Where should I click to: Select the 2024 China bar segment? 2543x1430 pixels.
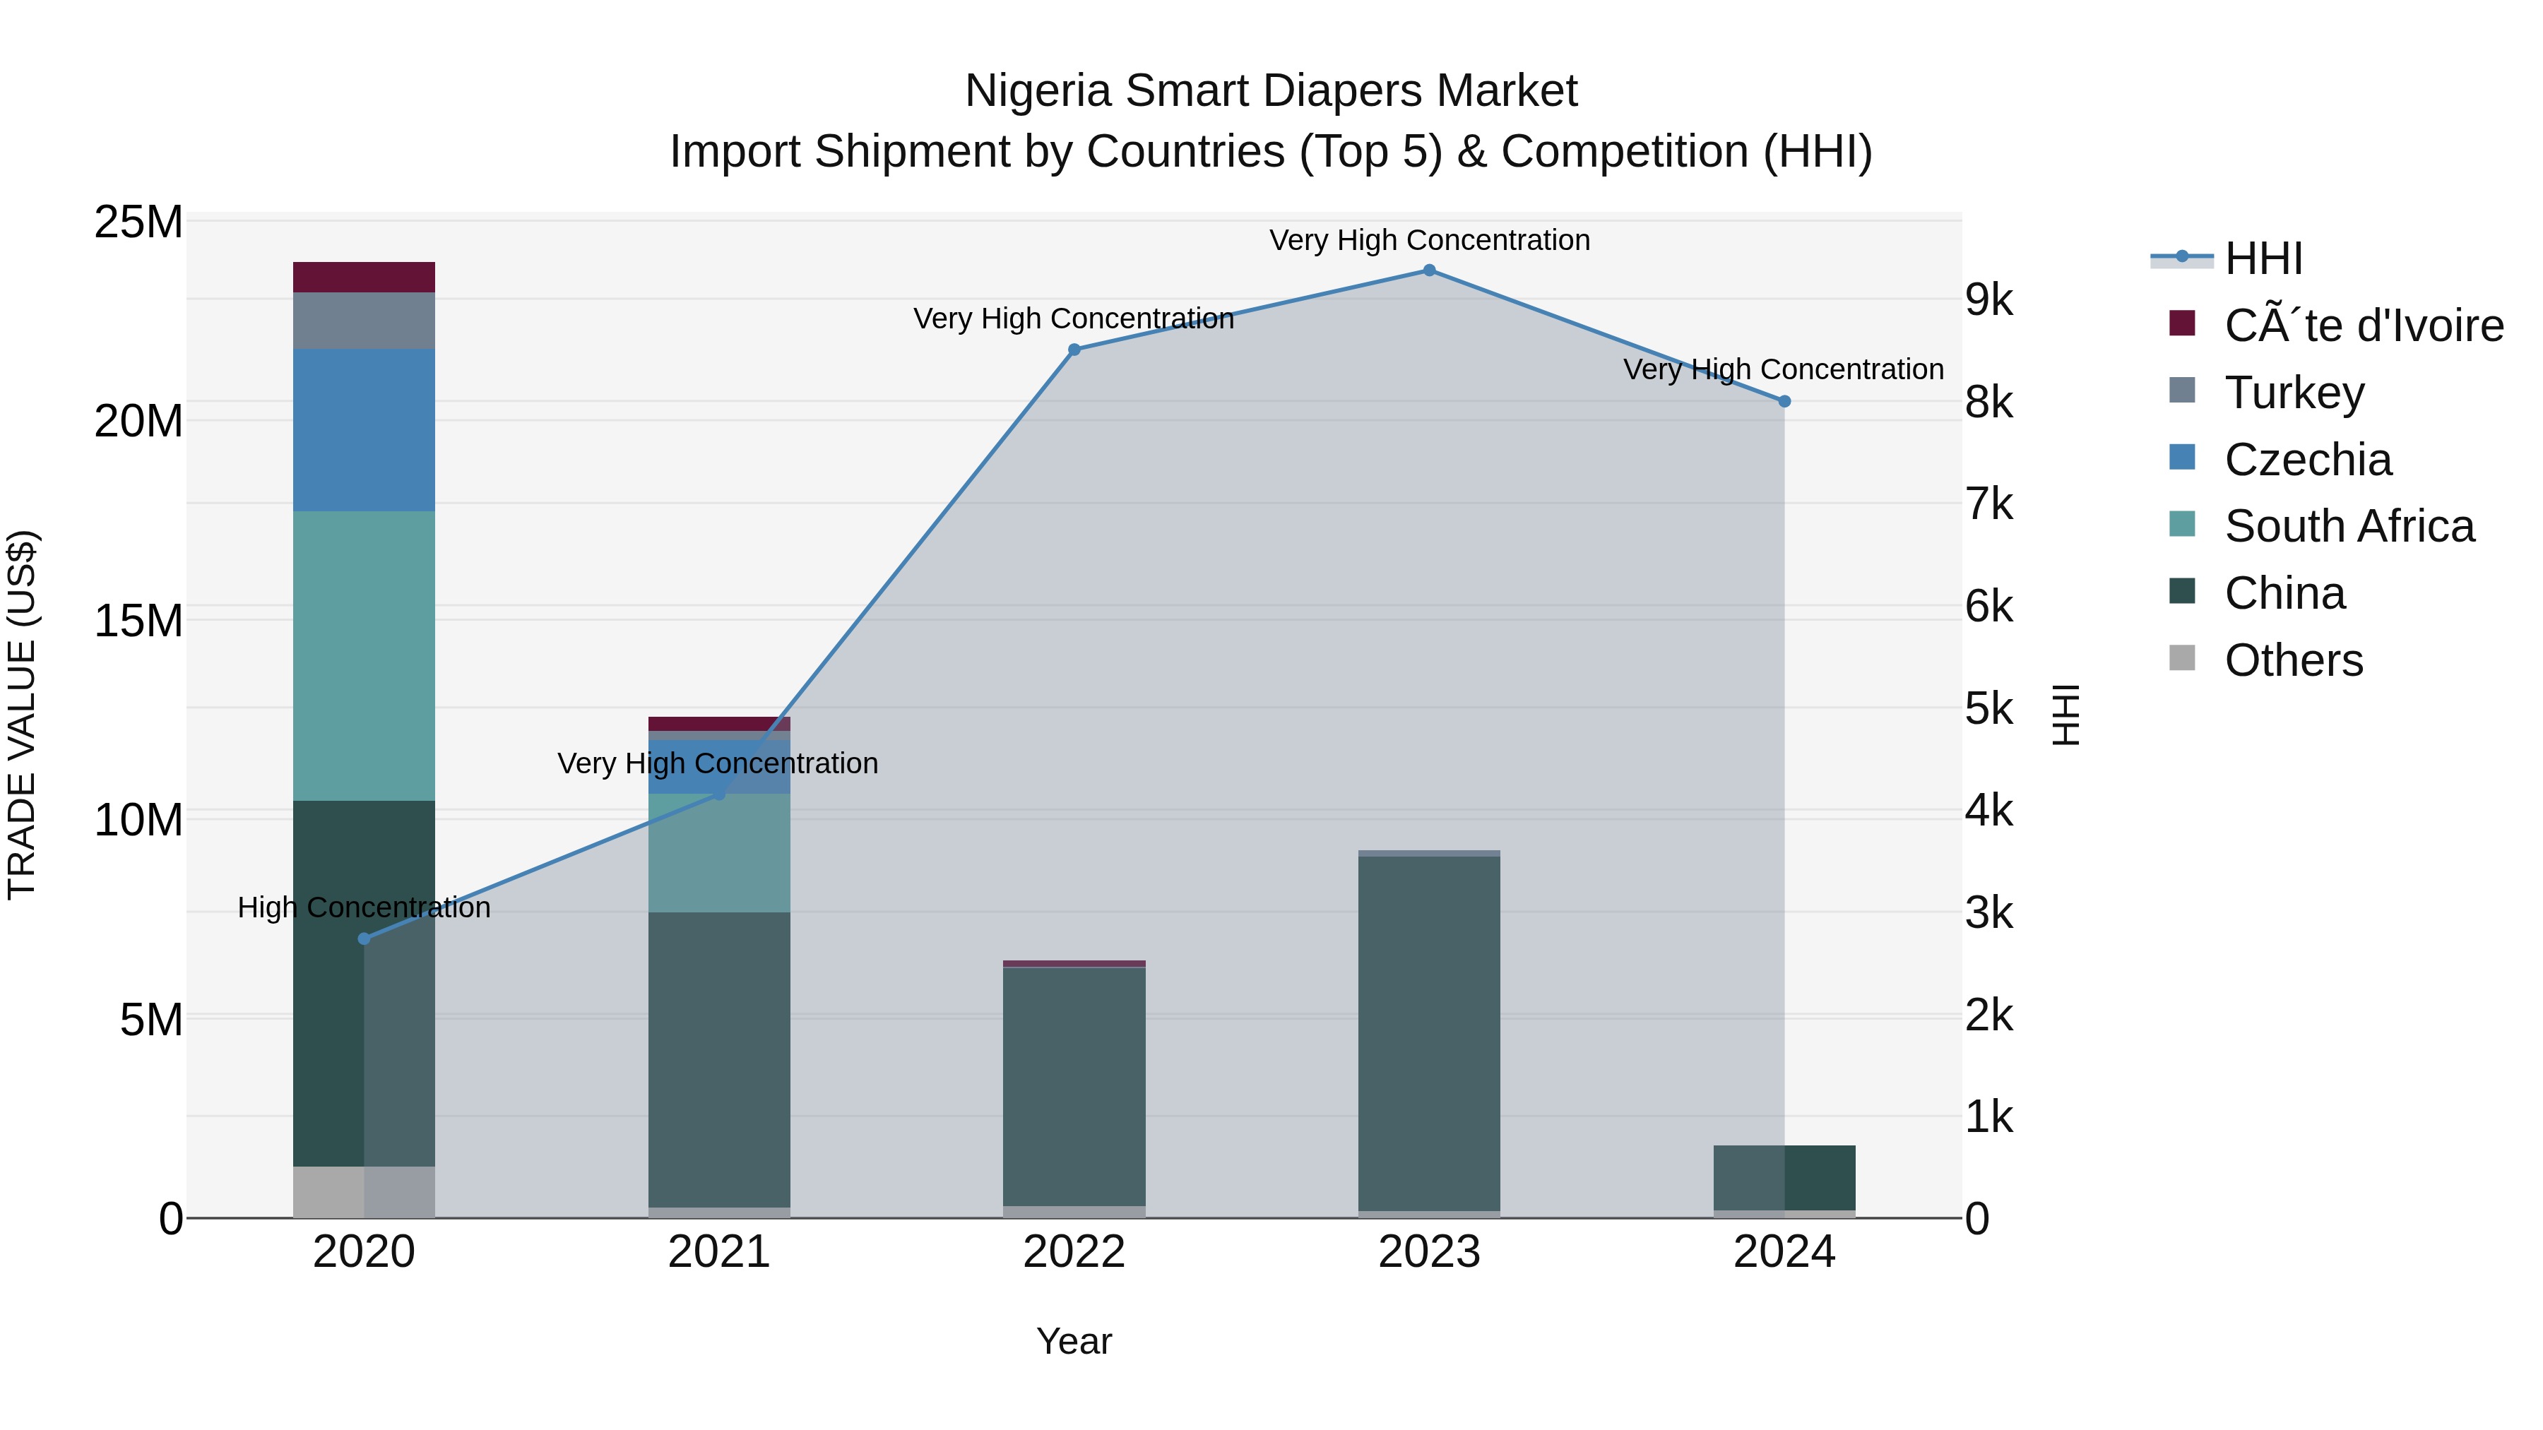(x=1785, y=1179)
